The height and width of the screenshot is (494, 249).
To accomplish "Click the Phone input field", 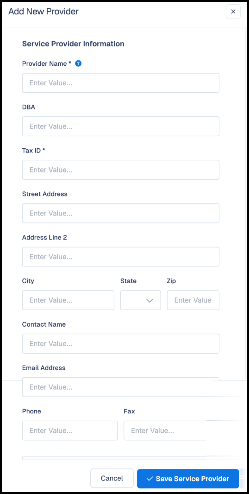I will coord(70,431).
